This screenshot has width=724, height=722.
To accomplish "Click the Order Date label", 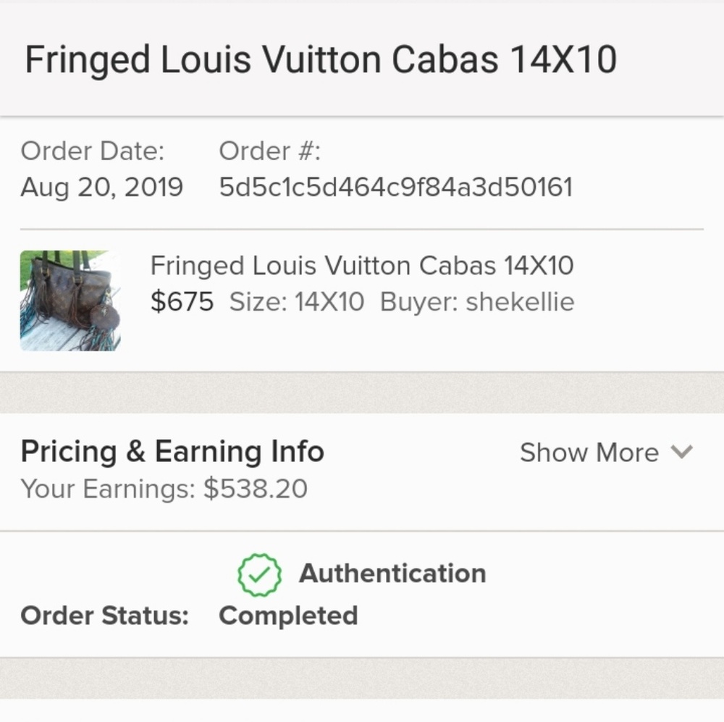I will [93, 151].
